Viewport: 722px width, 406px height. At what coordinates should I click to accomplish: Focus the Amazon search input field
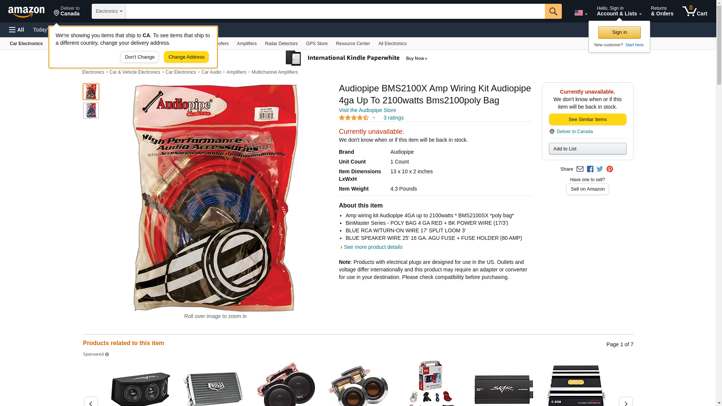coord(335,11)
